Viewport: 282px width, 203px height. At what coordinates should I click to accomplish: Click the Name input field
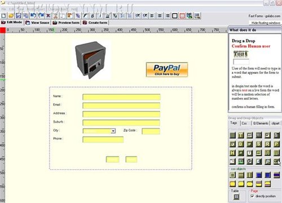click(x=121, y=97)
